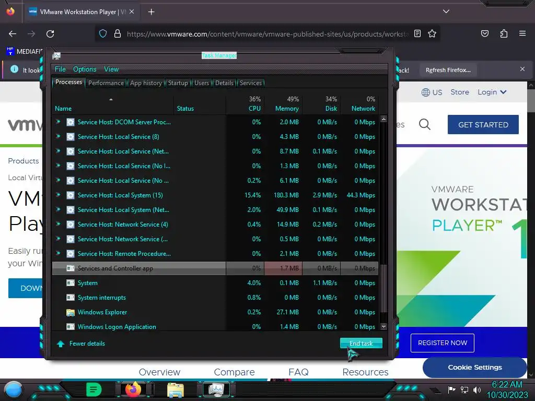Expand Service Host: DCOM Server Proc row
Viewport: 535px width, 401px height.
click(58, 122)
